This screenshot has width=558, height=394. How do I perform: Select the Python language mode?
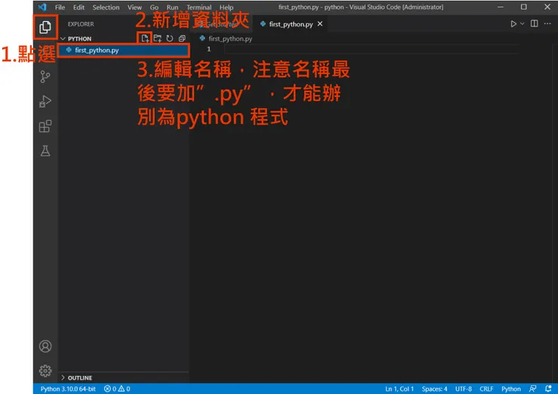point(511,389)
